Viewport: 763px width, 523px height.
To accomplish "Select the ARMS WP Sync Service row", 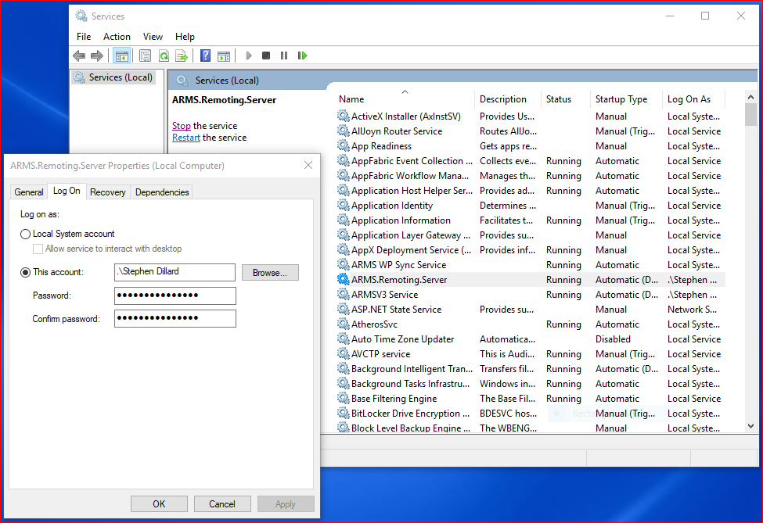I will click(x=531, y=265).
